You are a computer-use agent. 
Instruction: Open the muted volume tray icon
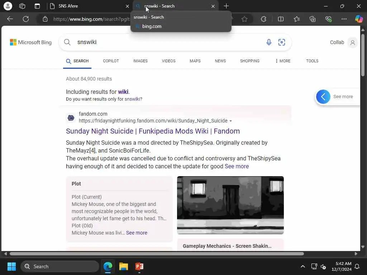coord(323,266)
